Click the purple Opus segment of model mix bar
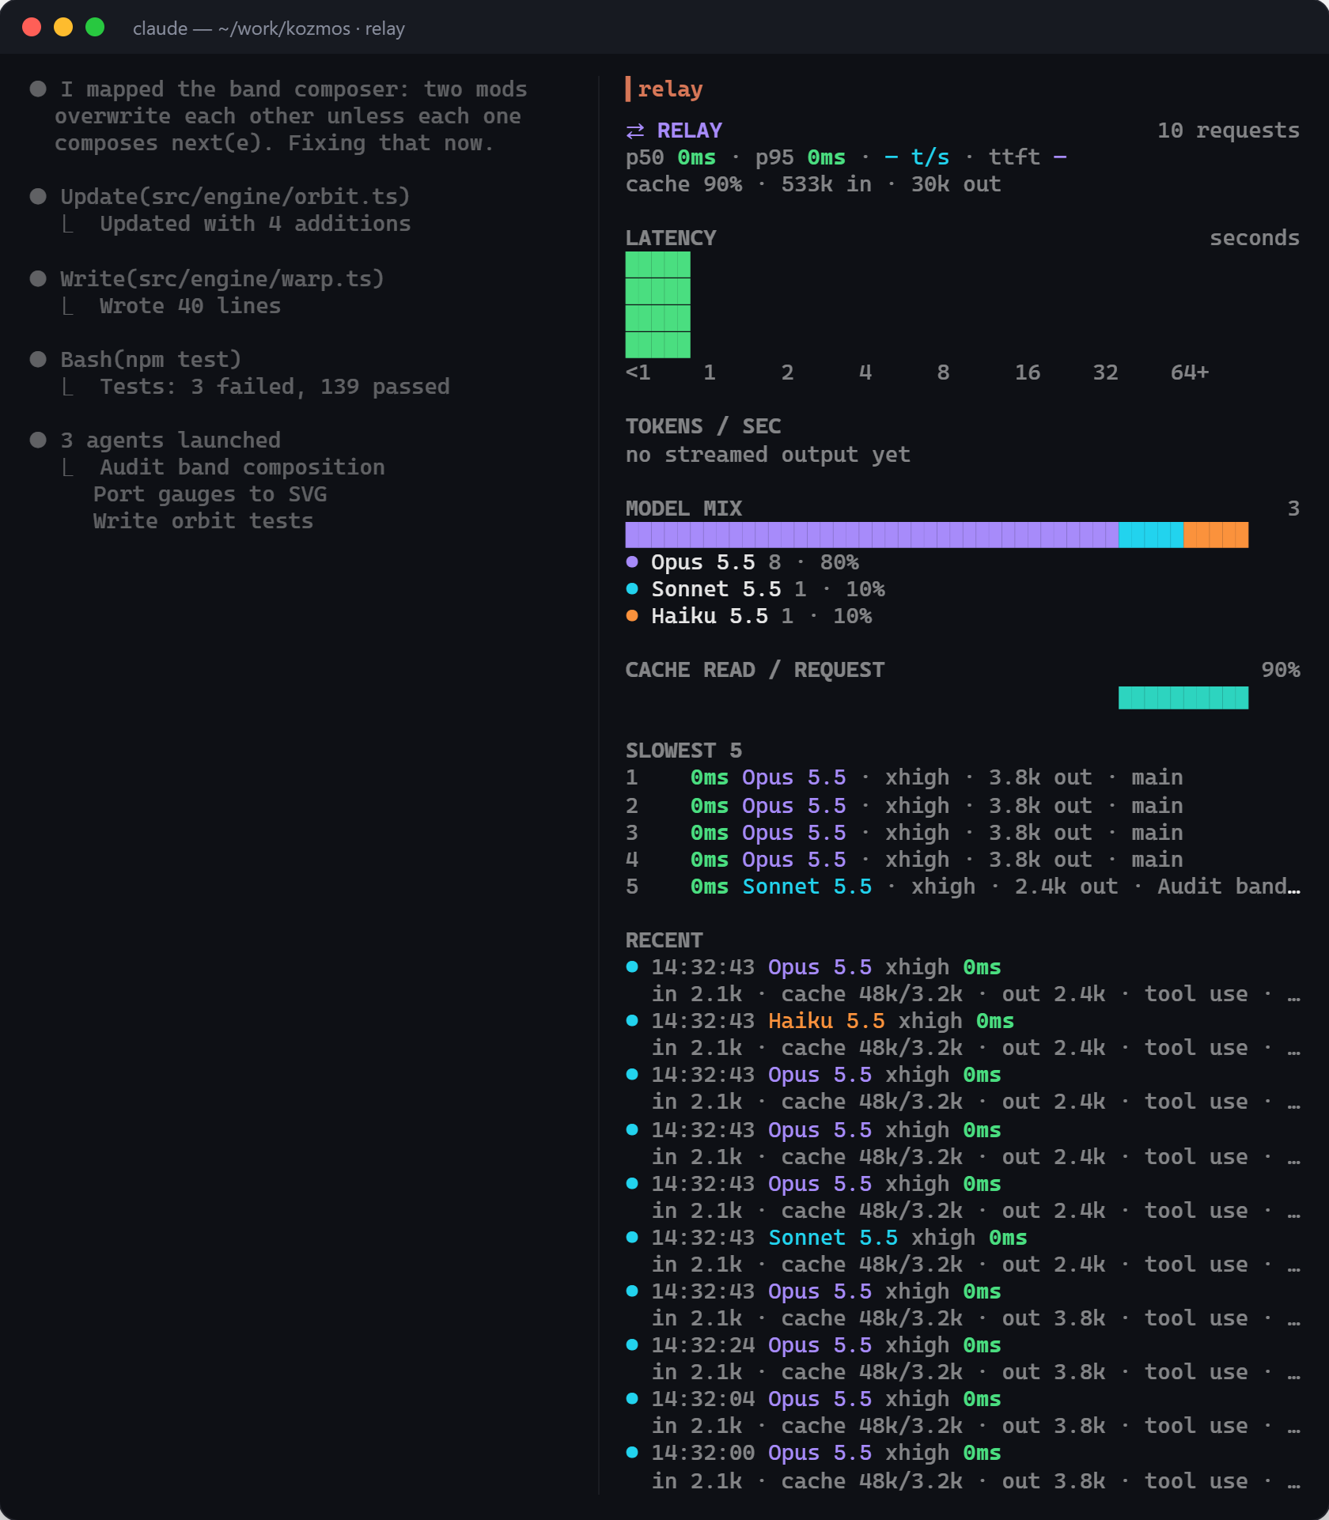1329x1520 pixels. [x=872, y=535]
